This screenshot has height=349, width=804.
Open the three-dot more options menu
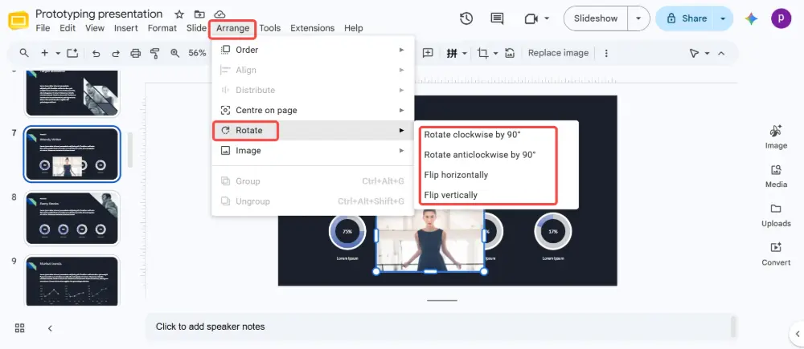pos(606,53)
